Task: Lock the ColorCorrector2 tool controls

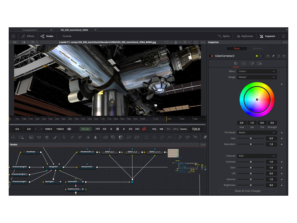Action: (x=279, y=56)
